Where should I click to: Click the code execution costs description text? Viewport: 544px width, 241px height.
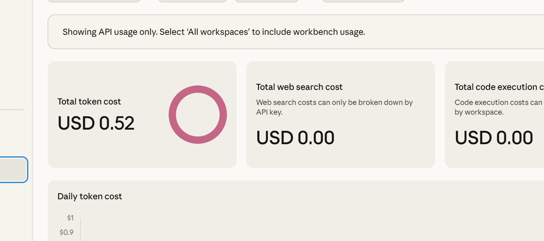click(x=498, y=107)
